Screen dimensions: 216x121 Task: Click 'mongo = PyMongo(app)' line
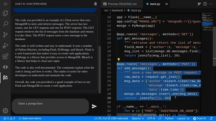136,26
